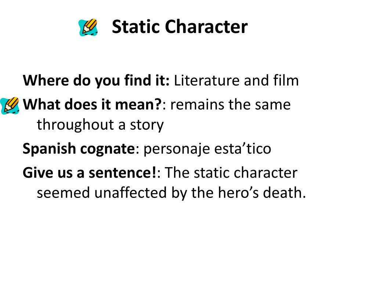Click the bold "Where do you find it:" label
Screen dimensions: 376x282
click(x=96, y=80)
